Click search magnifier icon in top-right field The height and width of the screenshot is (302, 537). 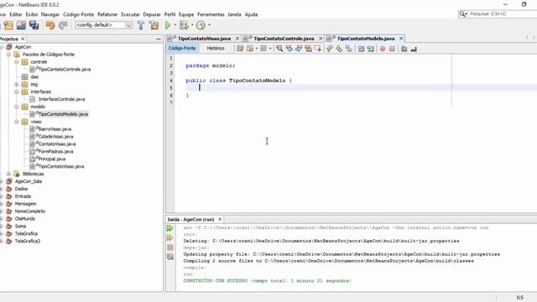coord(462,13)
